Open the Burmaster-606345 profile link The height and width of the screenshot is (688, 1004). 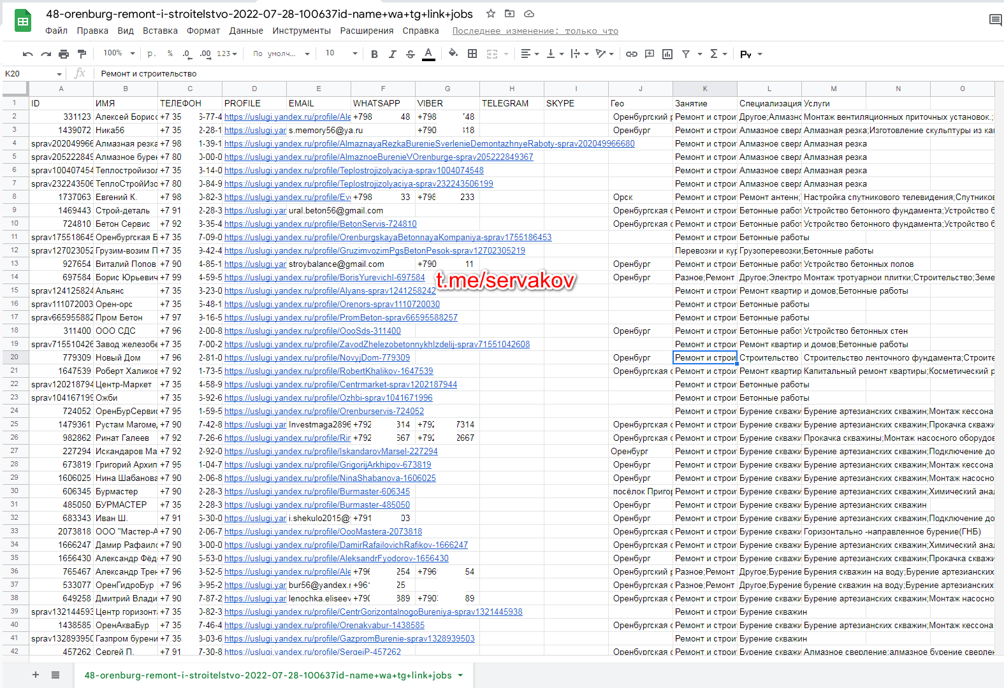click(317, 491)
